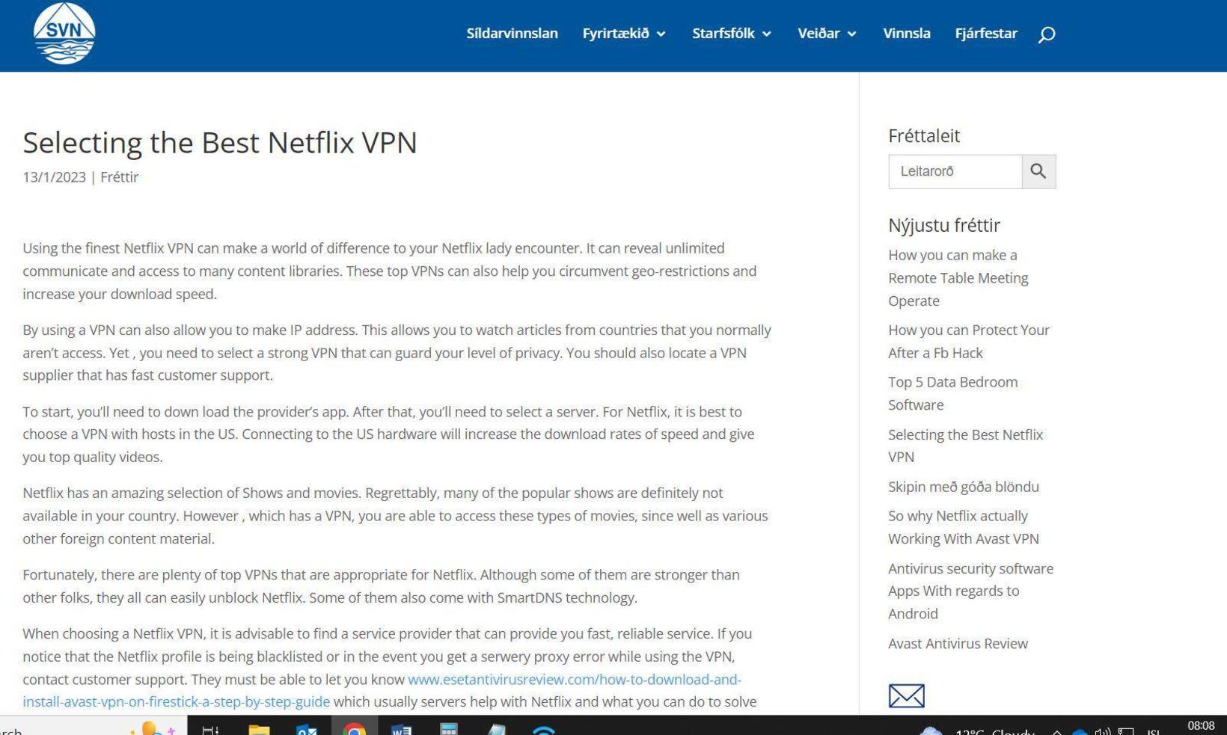The image size is (1227, 735).
Task: Open the site search magnifier in the navigation
Action: (x=1047, y=34)
